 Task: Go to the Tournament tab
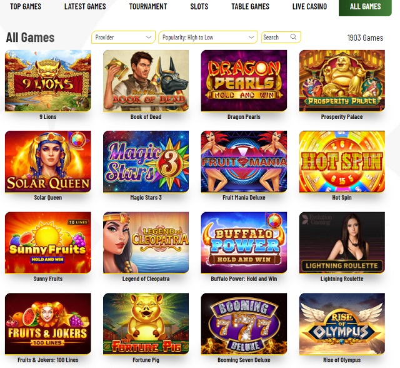coord(148,6)
